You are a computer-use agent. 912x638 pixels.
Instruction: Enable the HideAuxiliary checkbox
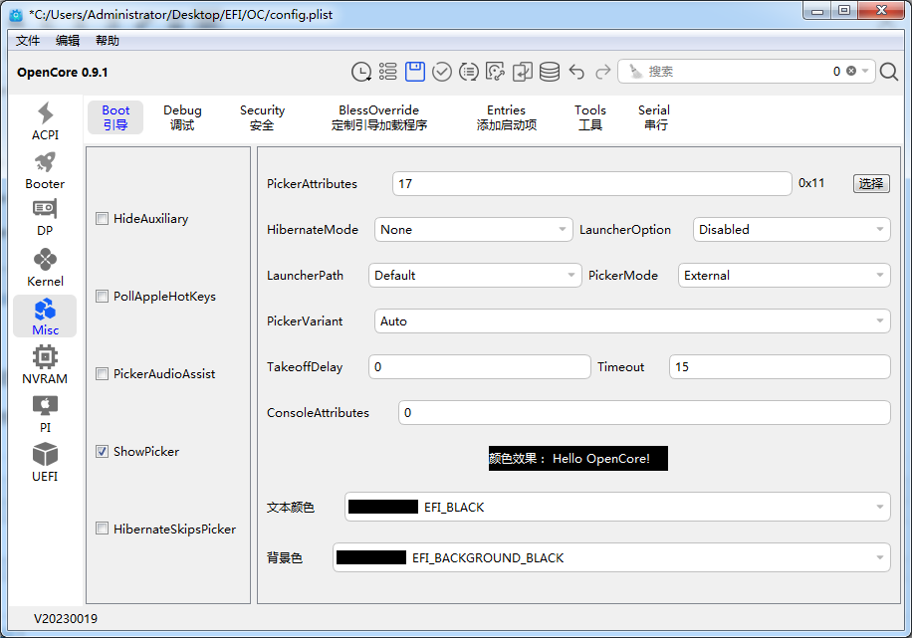point(103,219)
